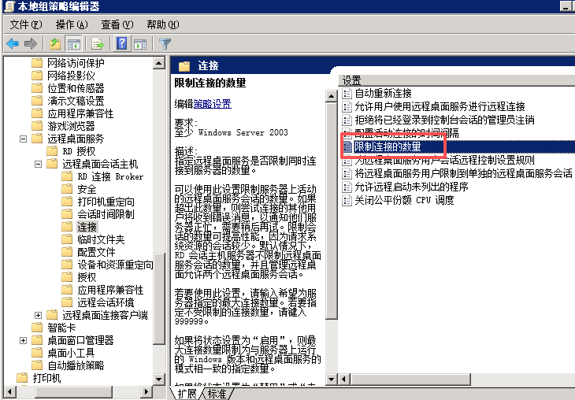Select the 会话时间限制 folder in tree
This screenshot has height=400, width=575.
click(x=106, y=214)
